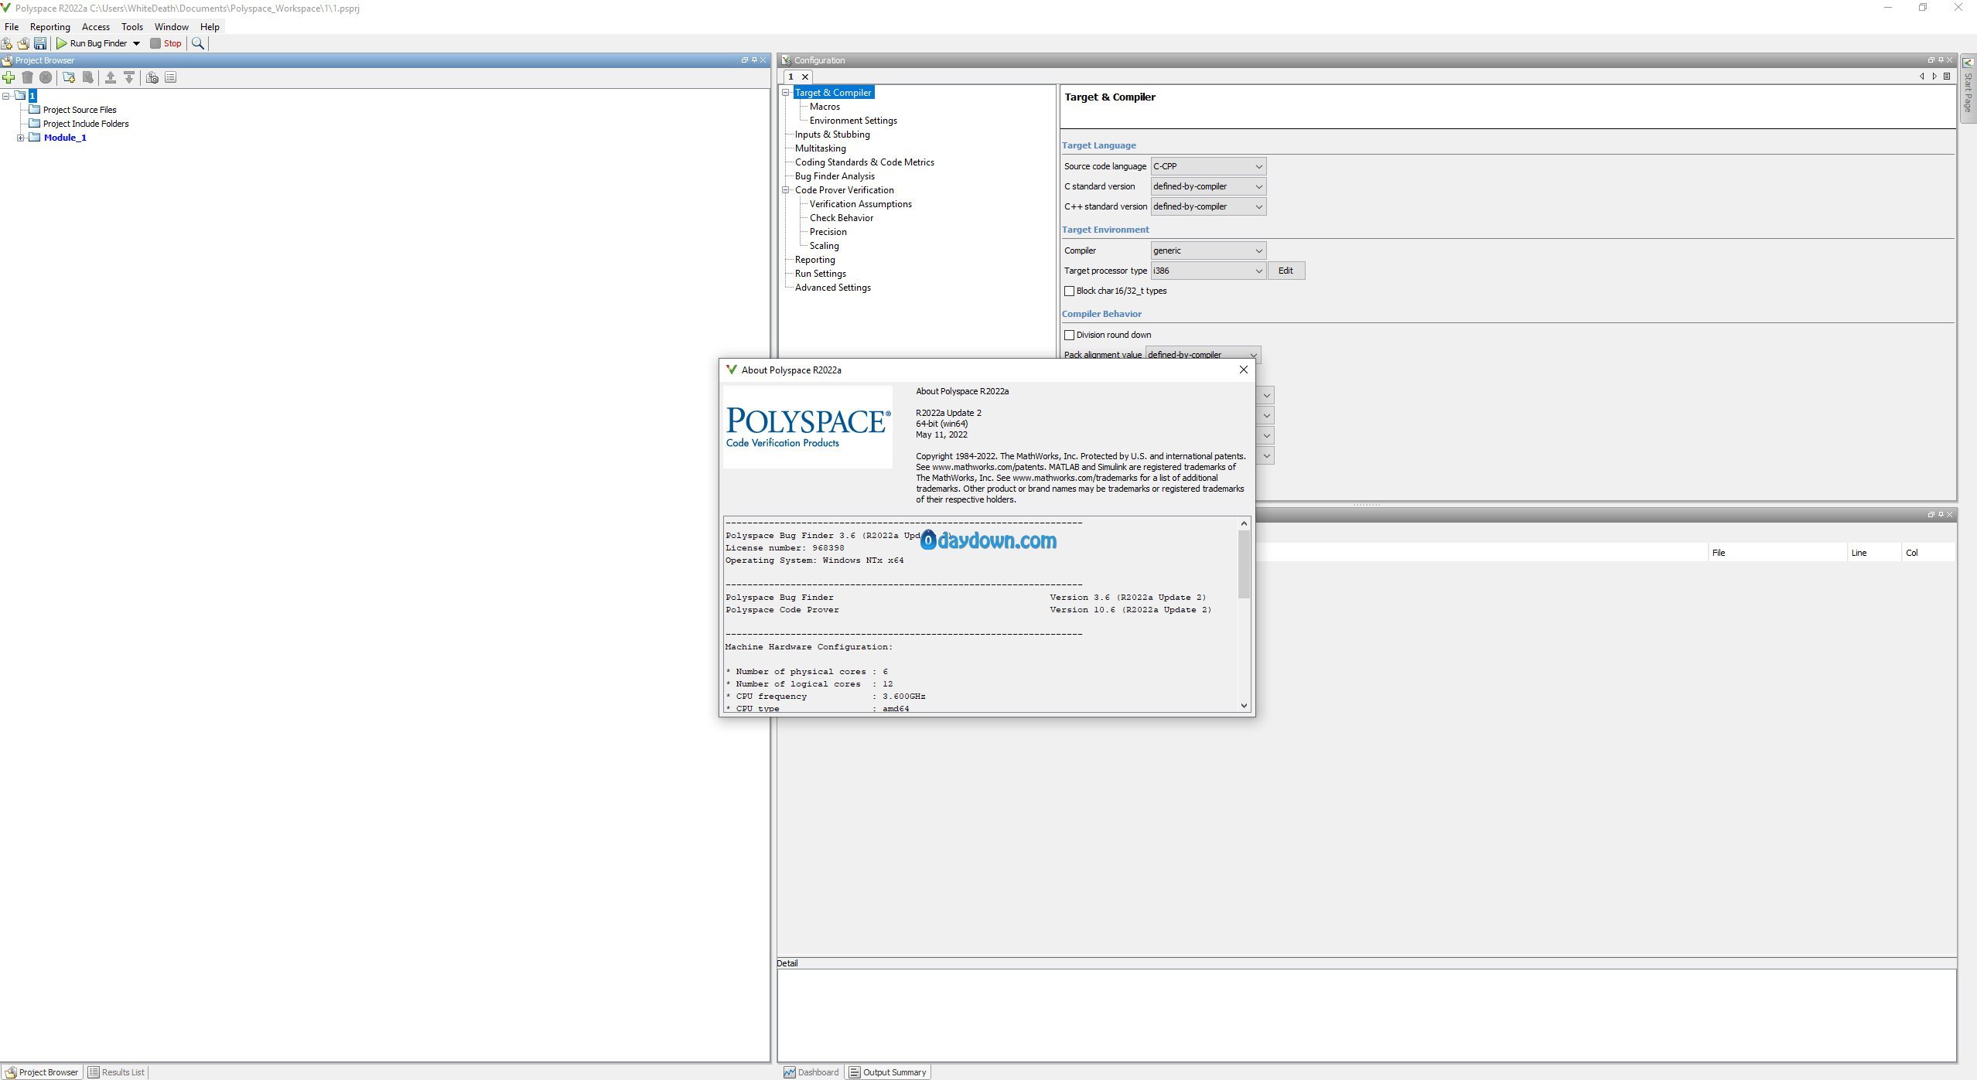
Task: Toggle Block char16/32_t types checkbox
Action: (x=1069, y=291)
